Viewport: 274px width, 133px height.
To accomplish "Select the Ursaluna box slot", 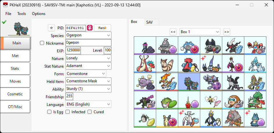I will click(x=233, y=118).
